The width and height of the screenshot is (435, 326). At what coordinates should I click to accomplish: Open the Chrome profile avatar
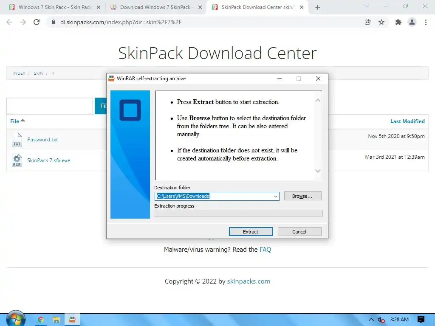412,22
